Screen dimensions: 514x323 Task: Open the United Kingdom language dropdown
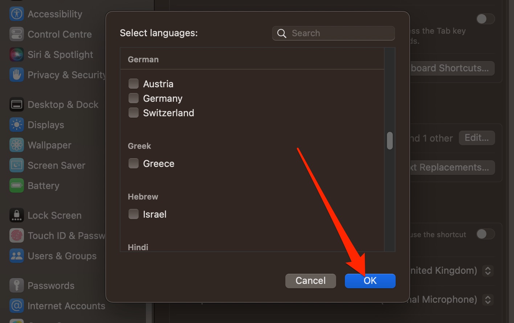click(x=488, y=270)
